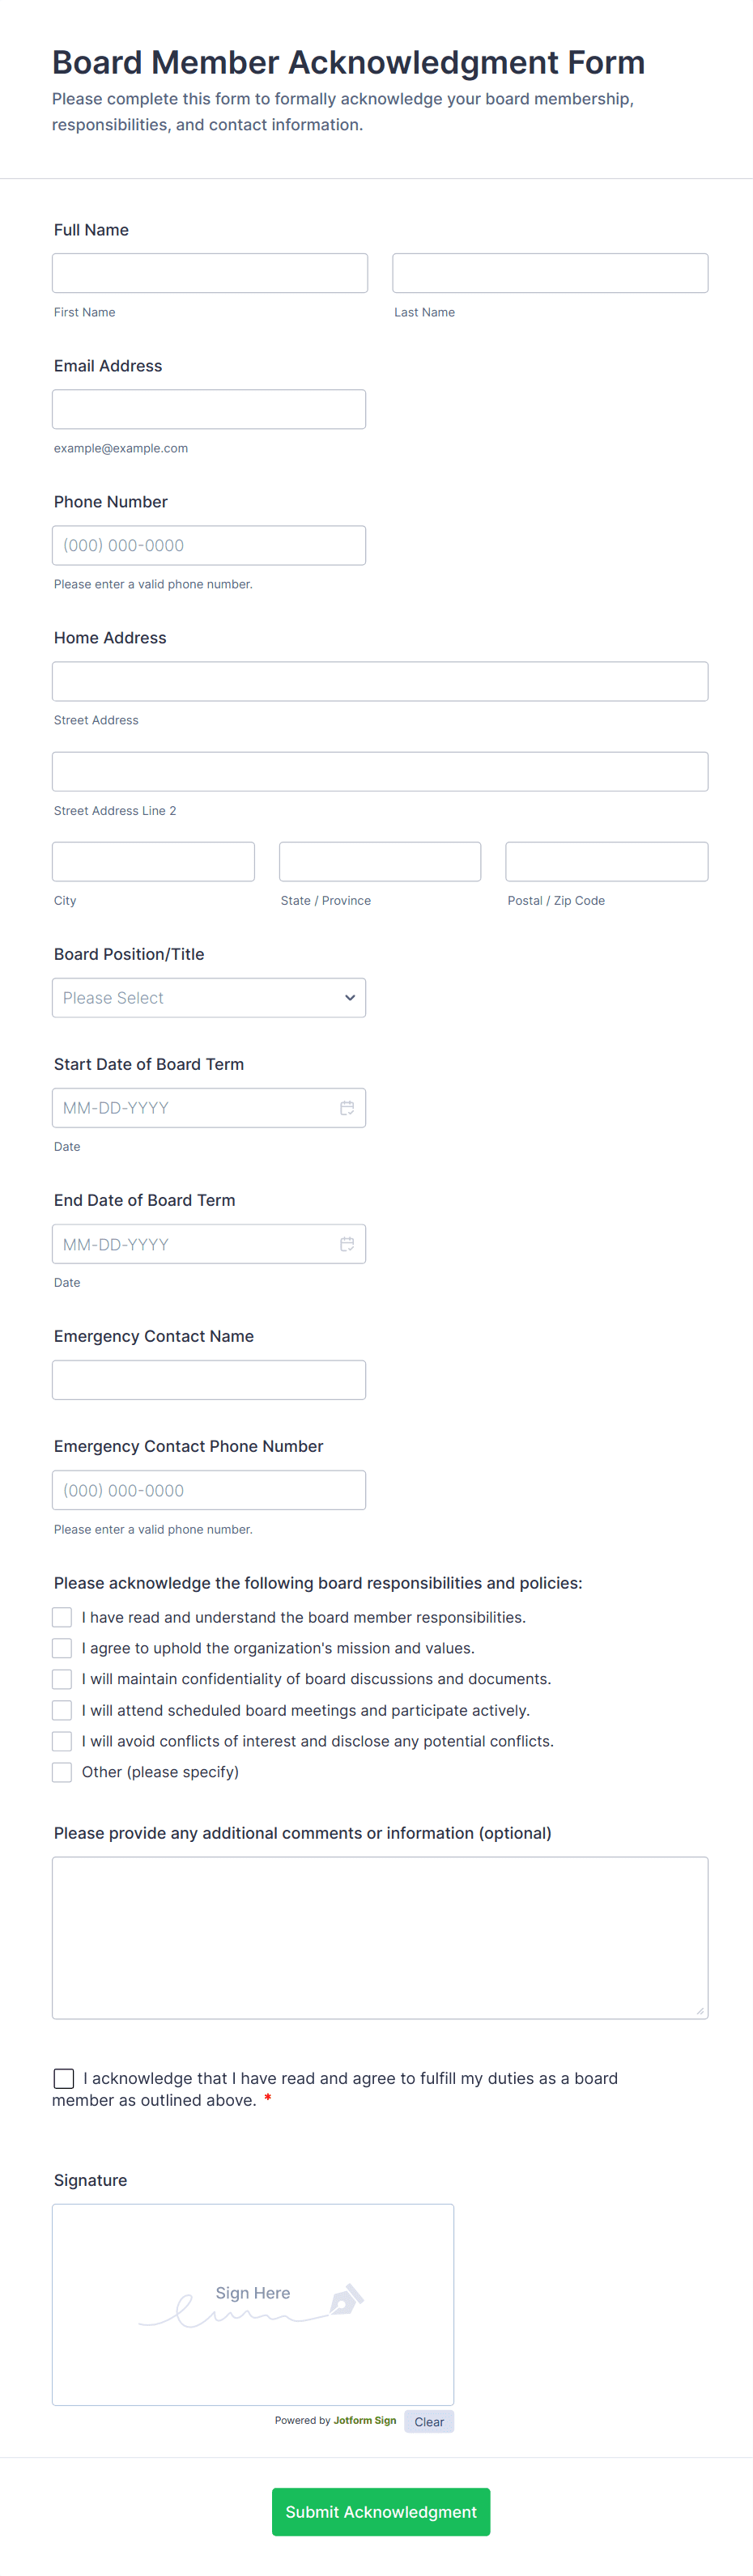Click the Submit Acknowledgment button
The height and width of the screenshot is (2576, 753).
(x=381, y=2511)
